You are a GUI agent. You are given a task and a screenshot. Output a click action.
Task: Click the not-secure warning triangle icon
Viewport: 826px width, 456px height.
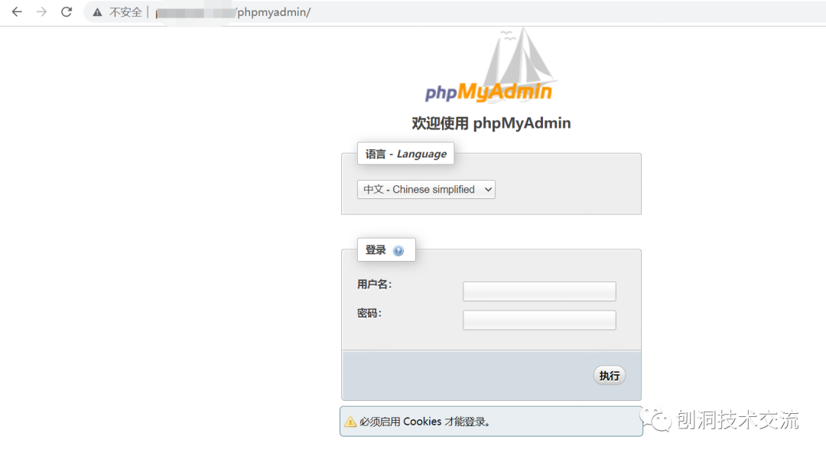(x=97, y=12)
